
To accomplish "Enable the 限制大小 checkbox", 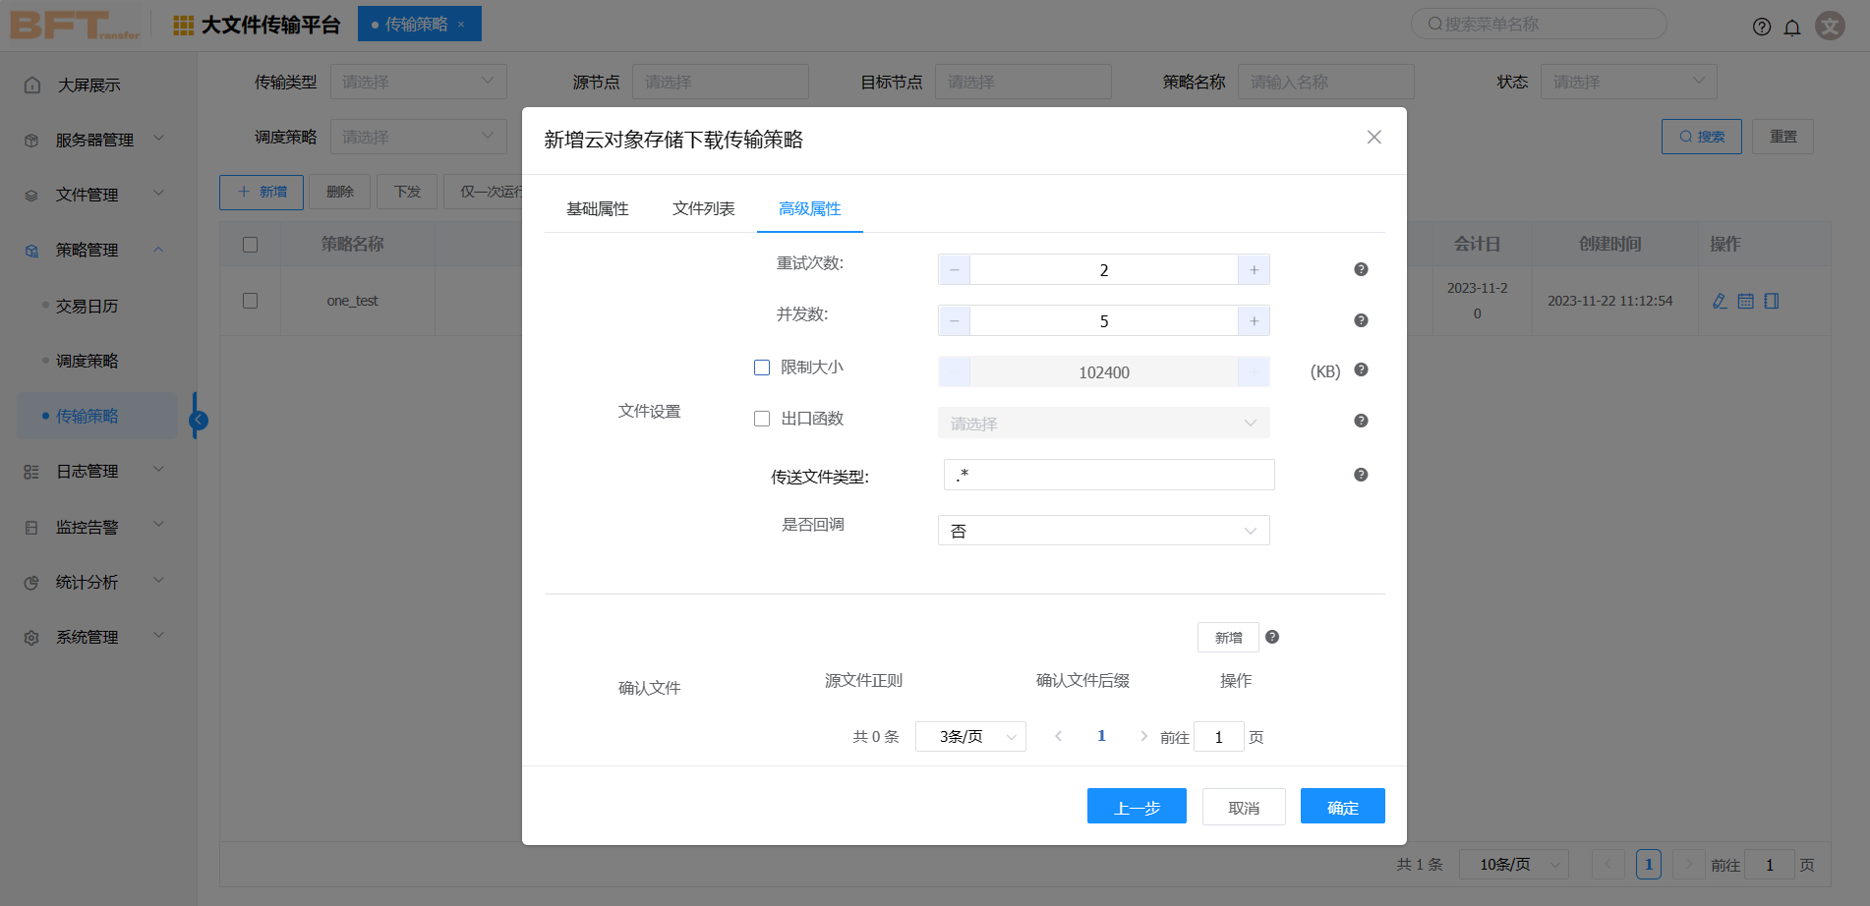I will [762, 368].
